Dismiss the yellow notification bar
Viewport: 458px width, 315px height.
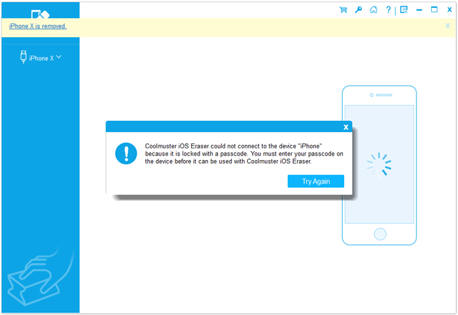448,26
